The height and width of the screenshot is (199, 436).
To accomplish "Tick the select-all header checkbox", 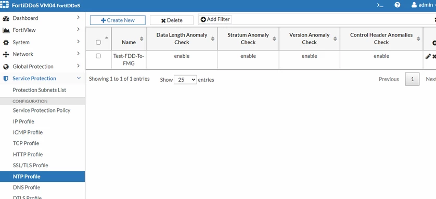I will [x=98, y=42].
